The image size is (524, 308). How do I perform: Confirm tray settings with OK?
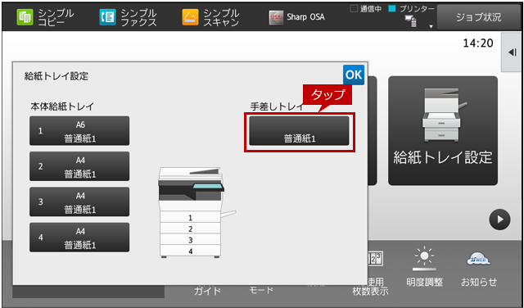point(354,75)
